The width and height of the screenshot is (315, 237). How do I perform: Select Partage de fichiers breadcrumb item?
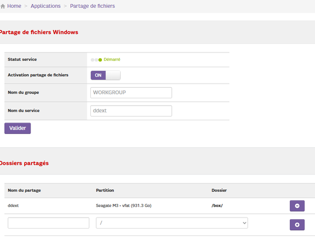[92, 6]
